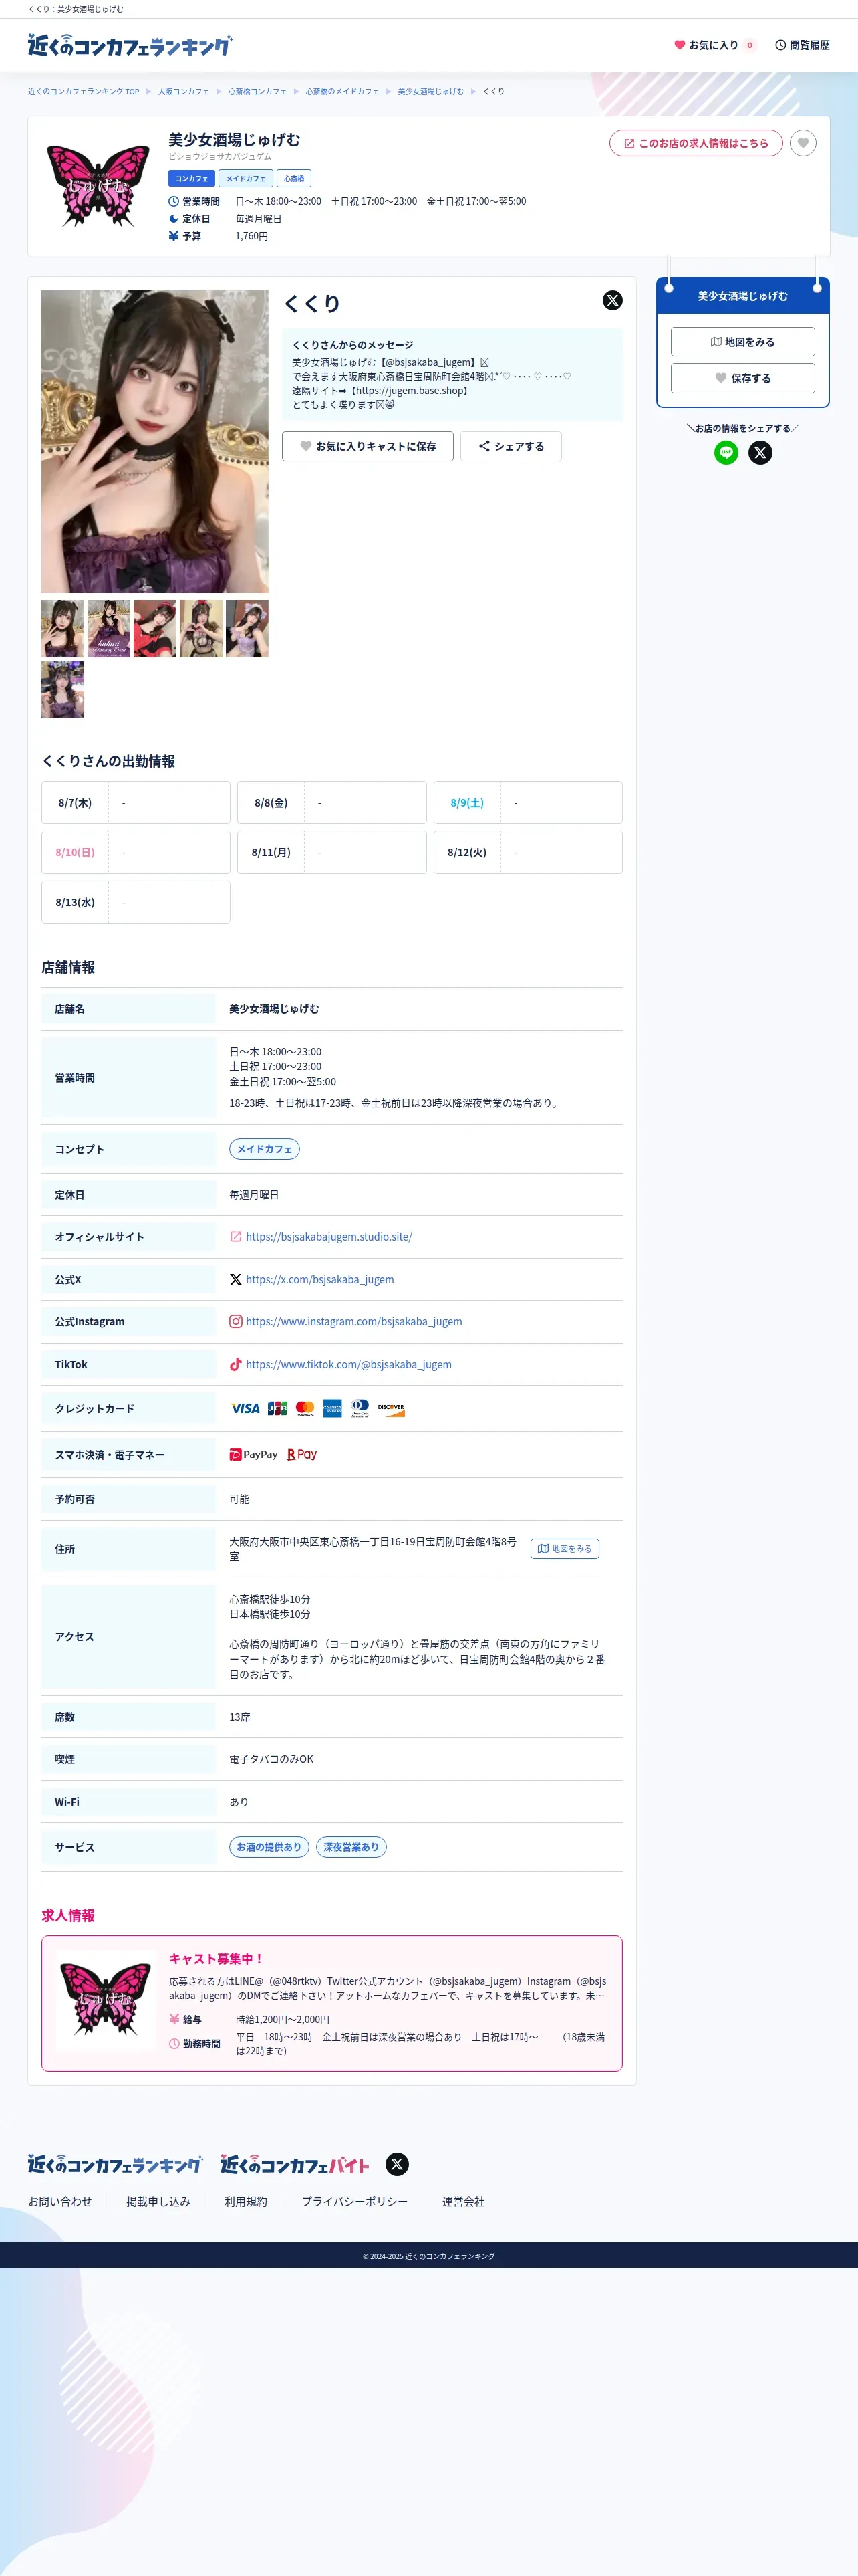Open the footer 近くのコンカフェバイト logo

coord(295,2165)
